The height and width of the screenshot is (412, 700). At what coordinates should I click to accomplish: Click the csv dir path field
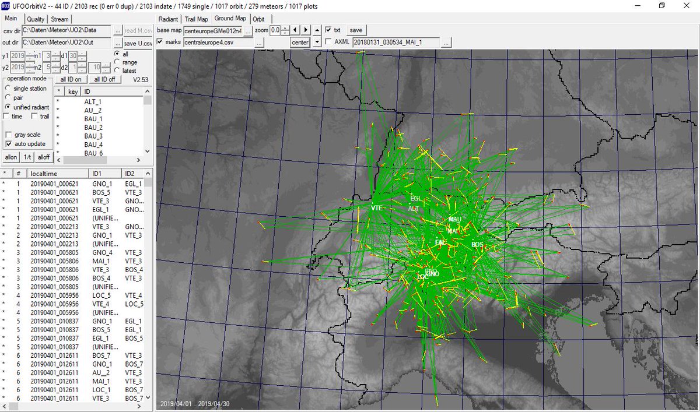coord(67,31)
